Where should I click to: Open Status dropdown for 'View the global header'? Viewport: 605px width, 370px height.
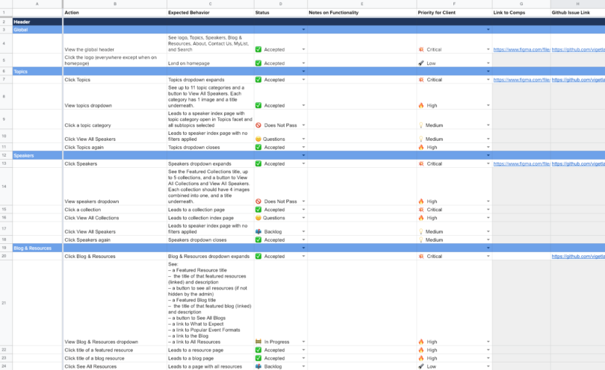pos(303,49)
